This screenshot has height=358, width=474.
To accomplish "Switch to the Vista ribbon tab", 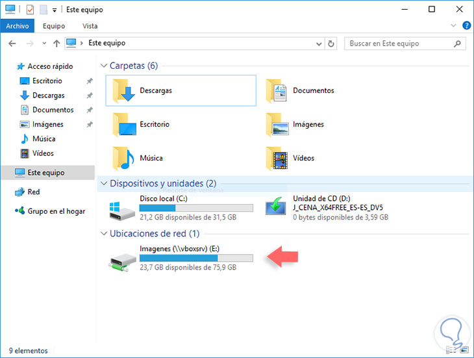I will (90, 26).
